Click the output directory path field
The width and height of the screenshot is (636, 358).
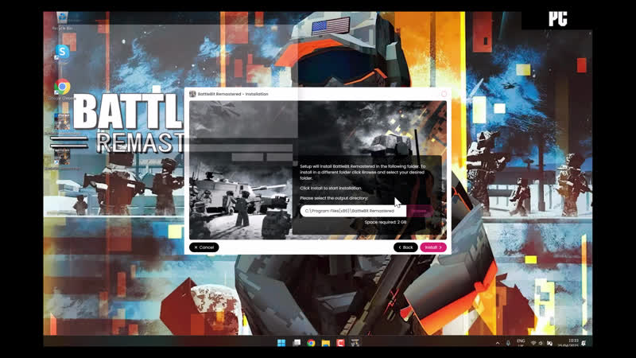coord(353,211)
